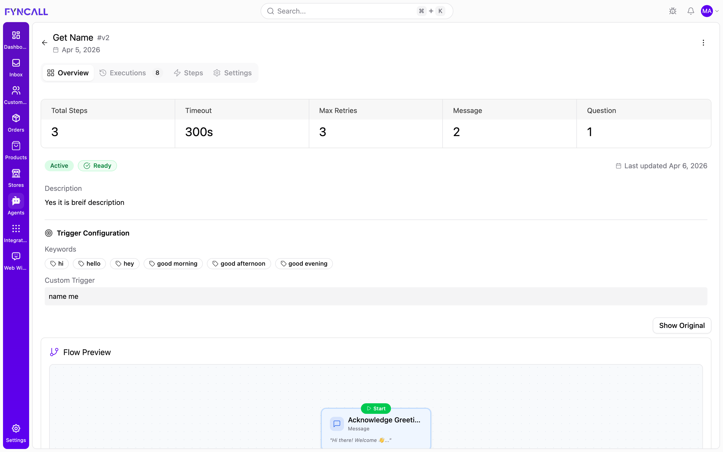Screen dimensions: 723x452
Task: Open the Inbox sidebar item
Action: pyautogui.click(x=16, y=68)
